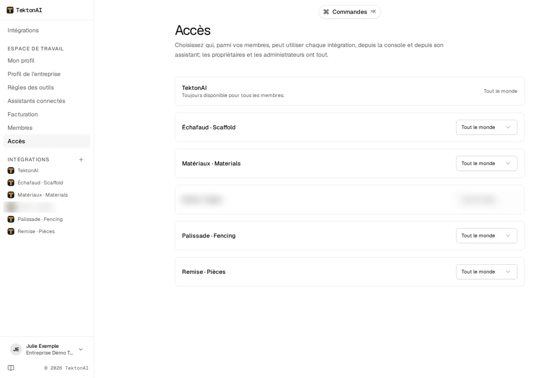This screenshot has height=378, width=538.
Task: Expand the Julie Exemple account chevron
Action: coord(81,349)
